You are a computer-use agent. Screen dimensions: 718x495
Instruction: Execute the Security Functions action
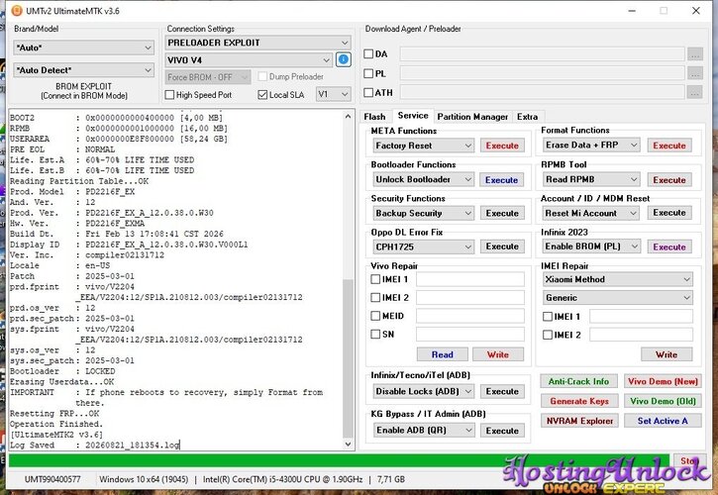pyautogui.click(x=502, y=213)
